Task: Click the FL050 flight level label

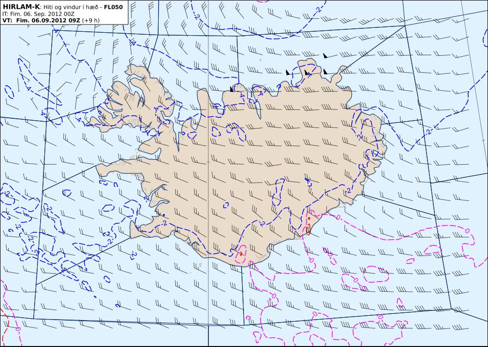Action: (113, 7)
